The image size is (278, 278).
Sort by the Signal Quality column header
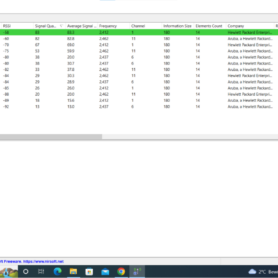click(49, 26)
